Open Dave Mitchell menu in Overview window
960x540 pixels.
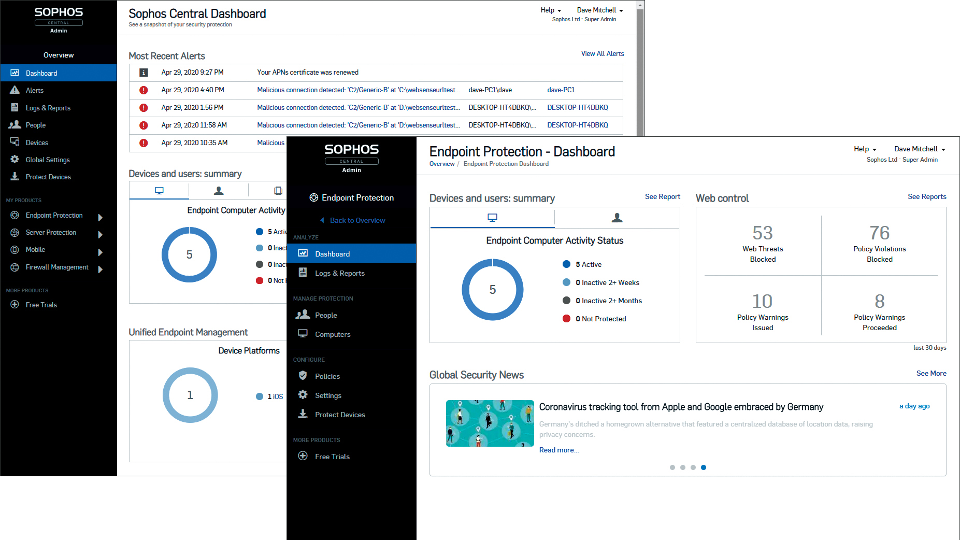[600, 10]
